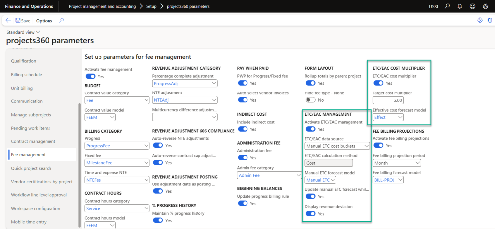This screenshot has width=495, height=229.
Task: Click the Save disk icon
Action: (x=18, y=21)
